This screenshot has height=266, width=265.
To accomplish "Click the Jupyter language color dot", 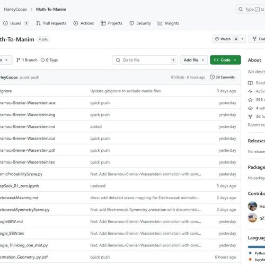I will 250,259.
